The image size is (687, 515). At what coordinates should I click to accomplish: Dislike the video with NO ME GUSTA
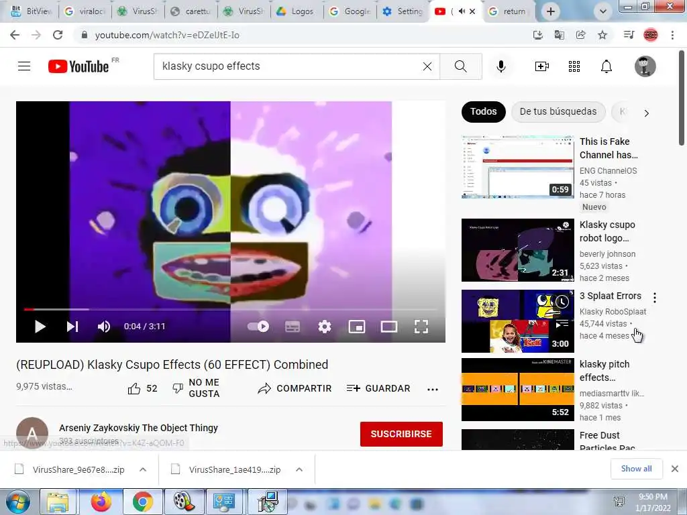[197, 388]
